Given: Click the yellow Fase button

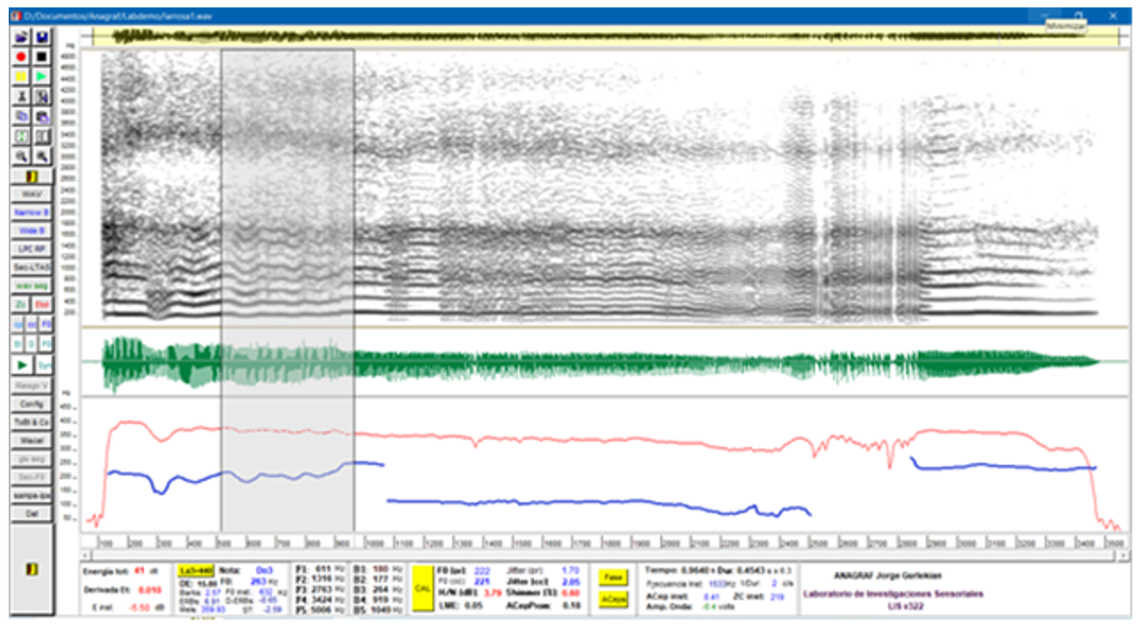Looking at the screenshot, I should [613, 577].
